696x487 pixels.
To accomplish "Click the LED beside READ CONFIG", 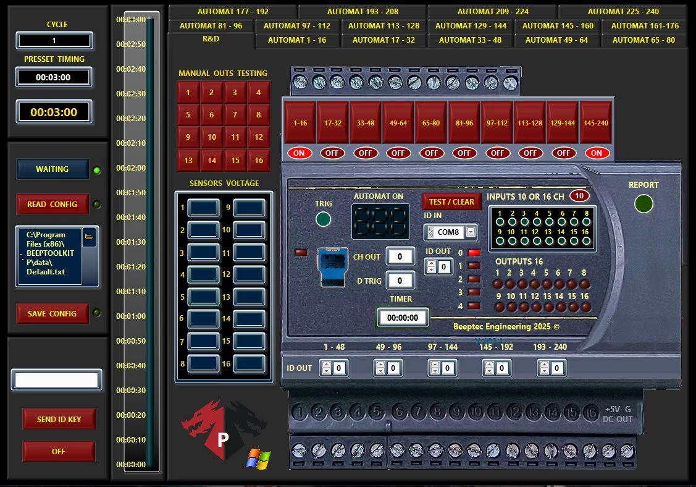I will 96,205.
